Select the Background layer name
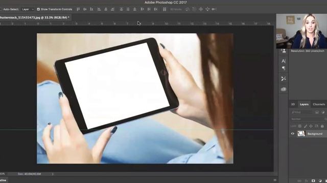327x183 pixels. click(315, 134)
